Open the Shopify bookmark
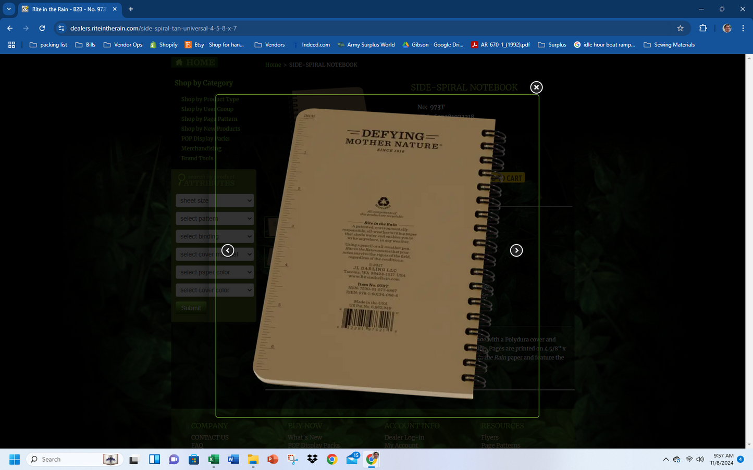This screenshot has height=470, width=753. [x=164, y=45]
